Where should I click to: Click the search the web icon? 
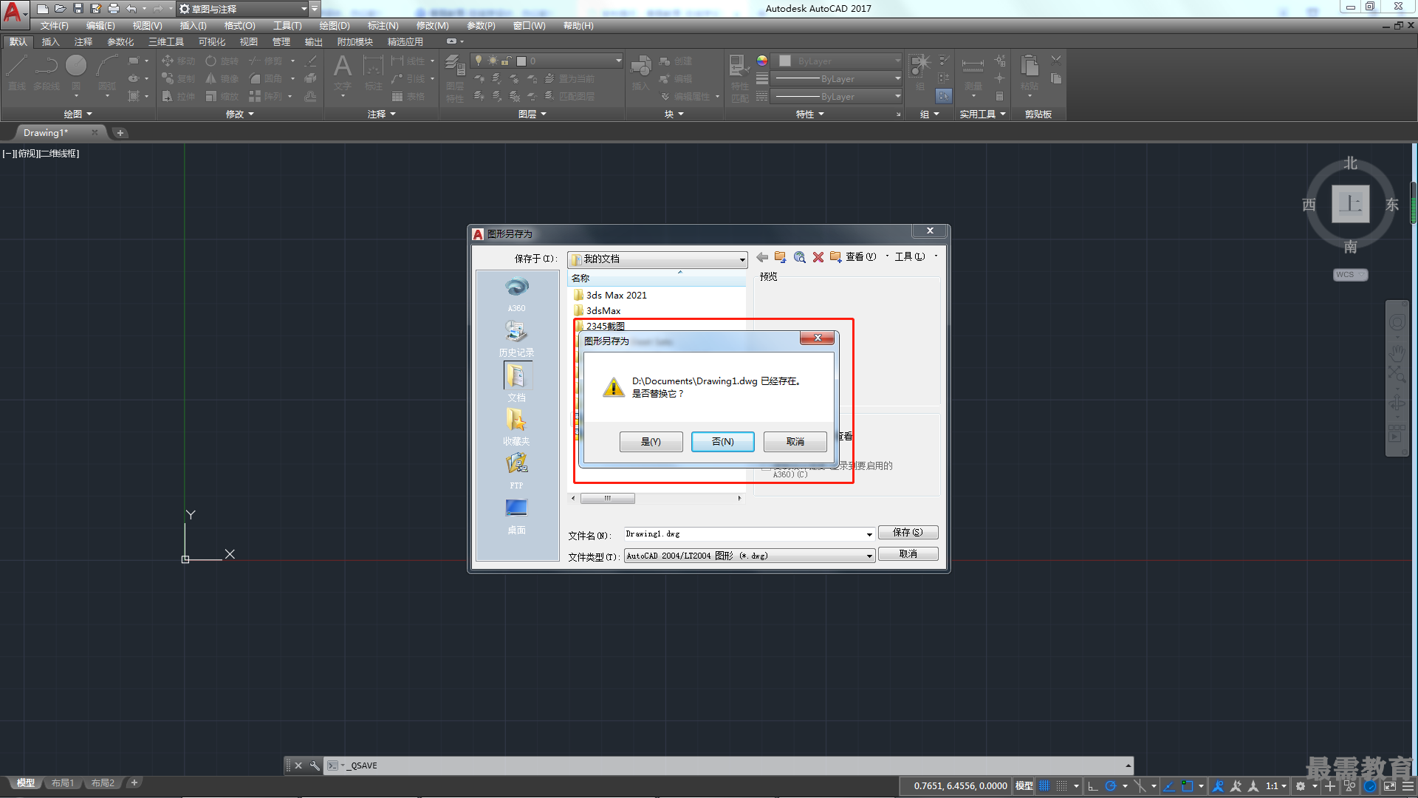click(x=799, y=257)
